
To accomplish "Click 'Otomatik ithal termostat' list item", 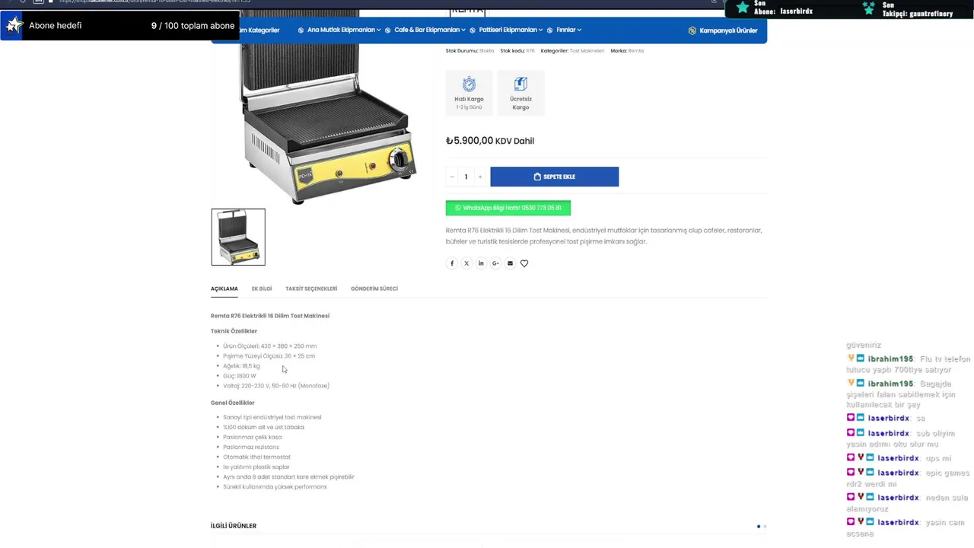I will point(256,457).
